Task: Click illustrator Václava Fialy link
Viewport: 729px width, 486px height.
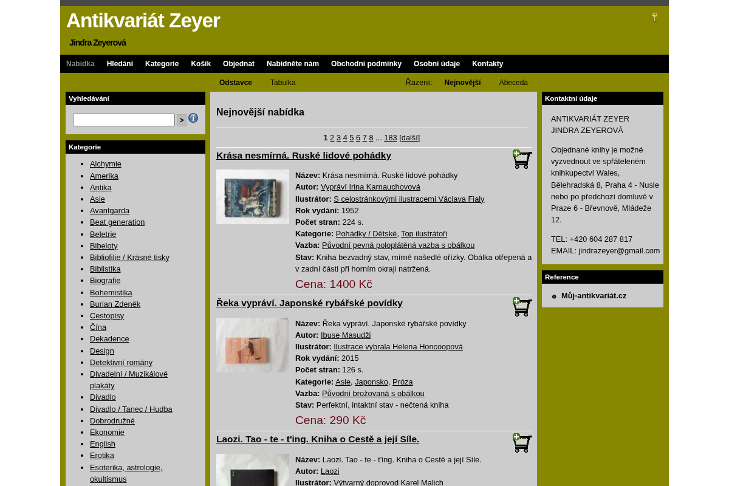Action: pyautogui.click(x=409, y=199)
